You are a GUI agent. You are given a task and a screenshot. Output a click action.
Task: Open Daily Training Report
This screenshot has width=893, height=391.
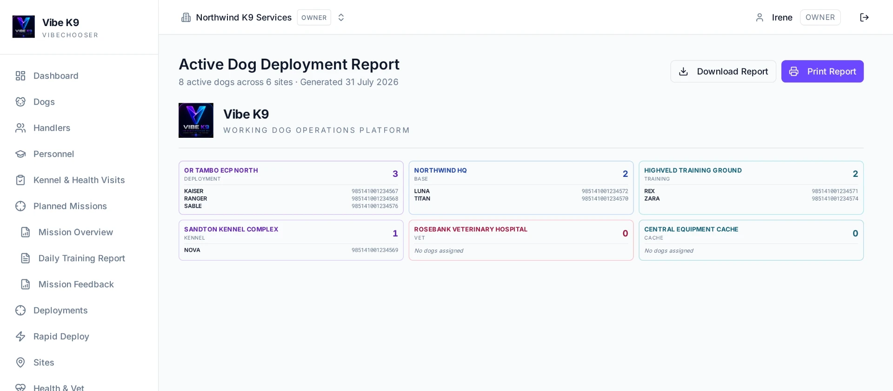pyautogui.click(x=82, y=258)
